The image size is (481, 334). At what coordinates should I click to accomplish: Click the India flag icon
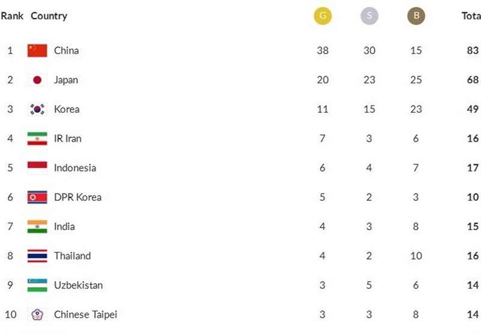click(x=37, y=227)
